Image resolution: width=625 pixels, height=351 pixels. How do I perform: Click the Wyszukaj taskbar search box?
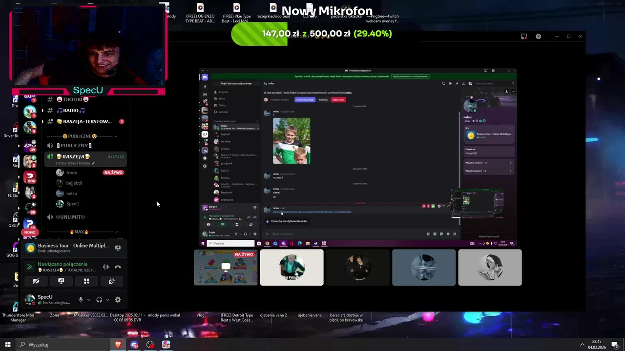pos(62,345)
